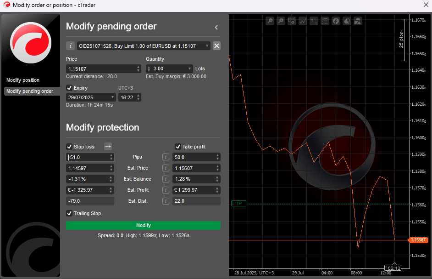Open the chart checklist options icon
The width and height of the screenshot is (432, 279).
pos(325,21)
